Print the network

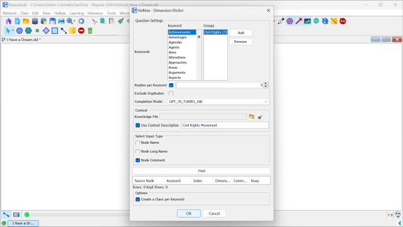(x=61, y=21)
